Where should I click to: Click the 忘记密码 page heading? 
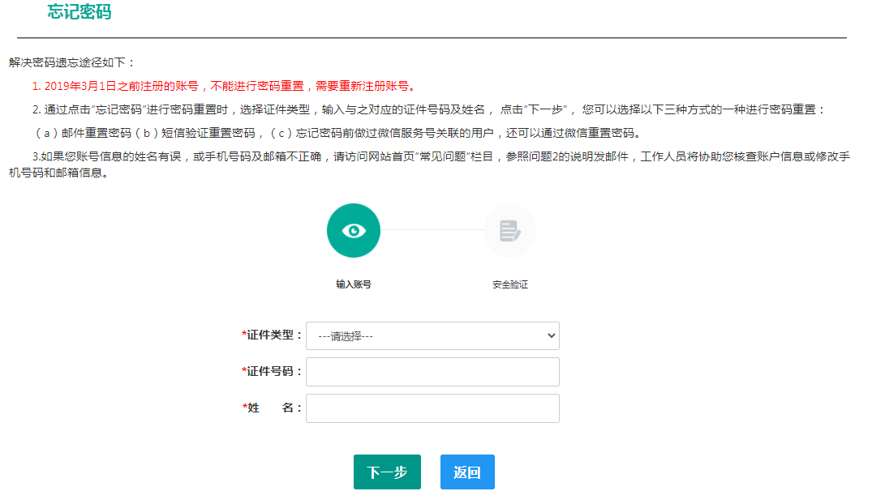click(x=79, y=12)
